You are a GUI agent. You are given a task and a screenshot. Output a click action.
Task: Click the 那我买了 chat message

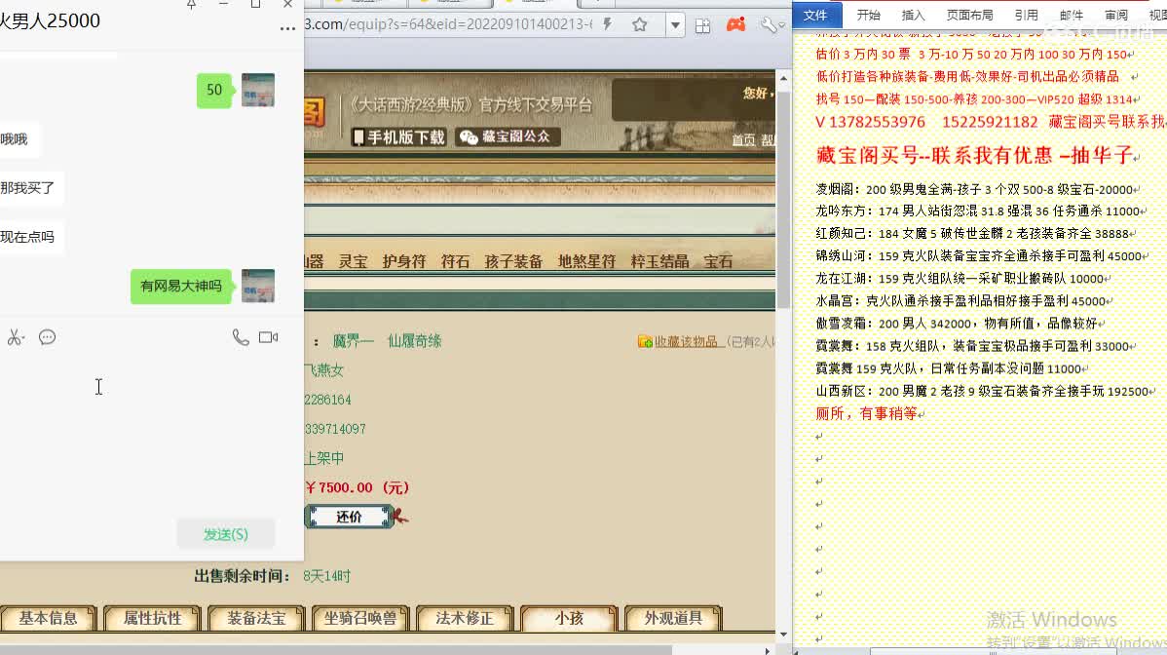click(27, 187)
